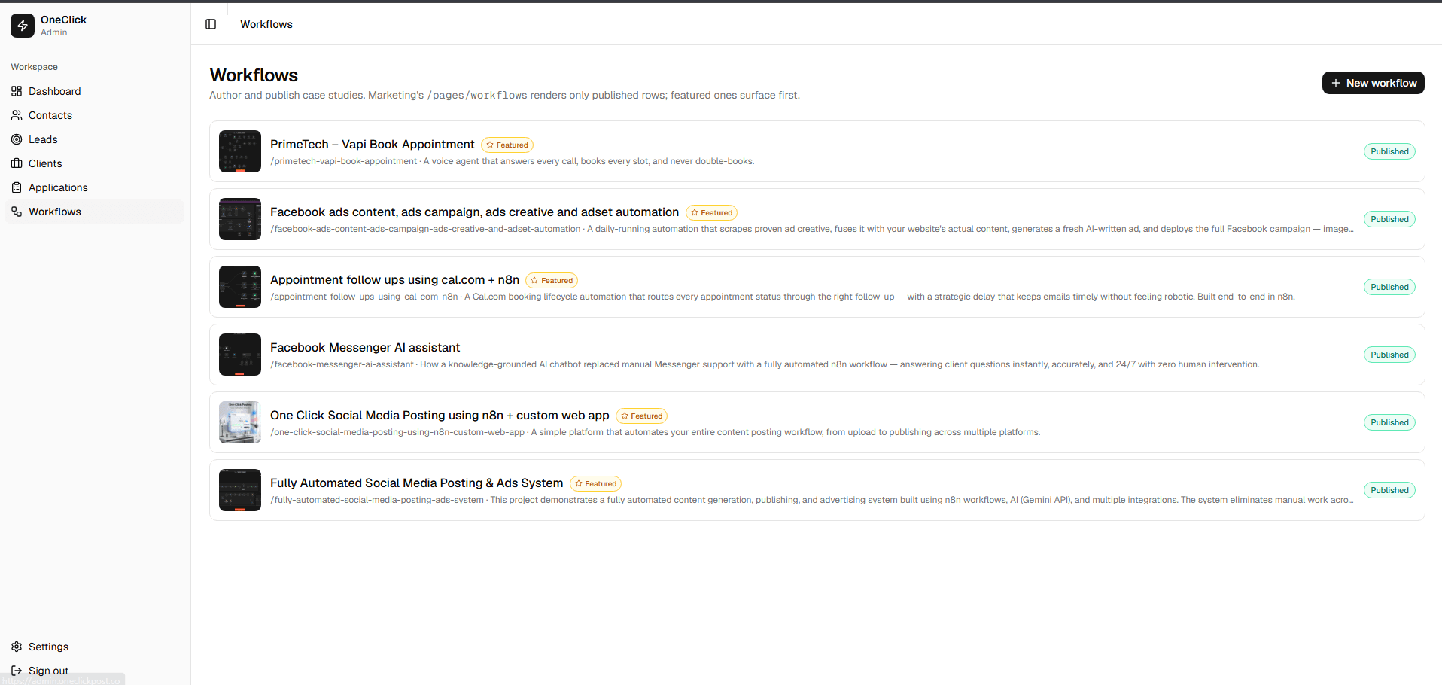Click Published status on Facebook ads content row
This screenshot has width=1442, height=685.
[1389, 219]
